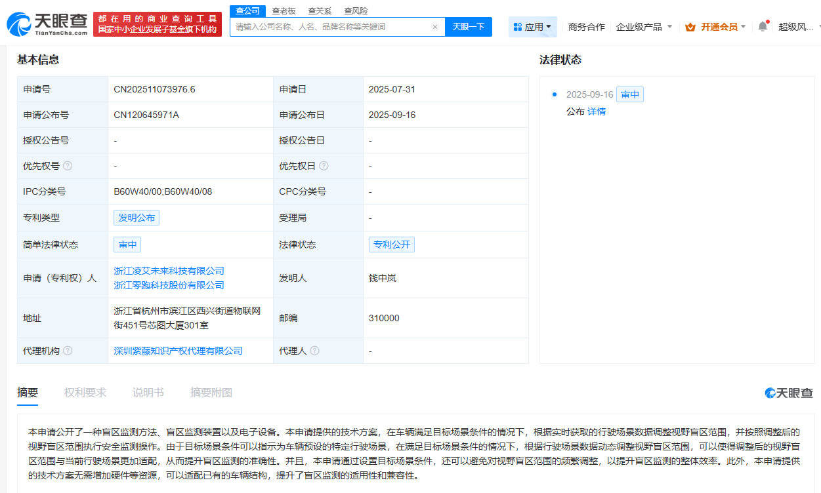Click the CPC分类号 field label
Image resolution: width=821 pixels, height=493 pixels.
click(303, 191)
